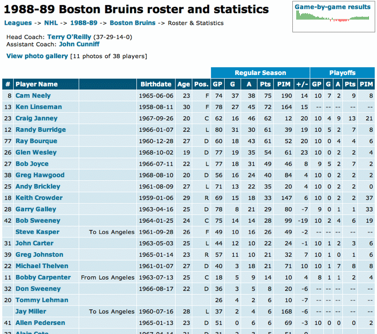This screenshot has width=377, height=334.
Task: Click the Player Name column header
Action: (x=46, y=84)
